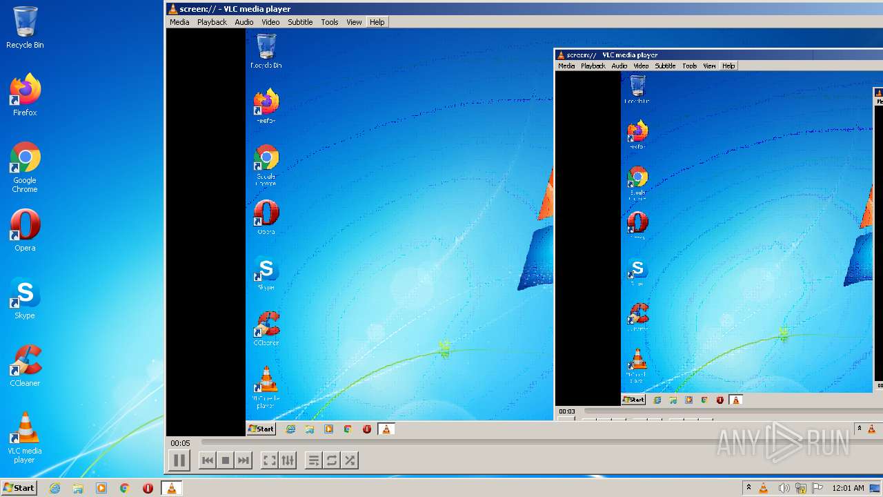Select Recycle Bin desktop icon

pyautogui.click(x=25, y=28)
